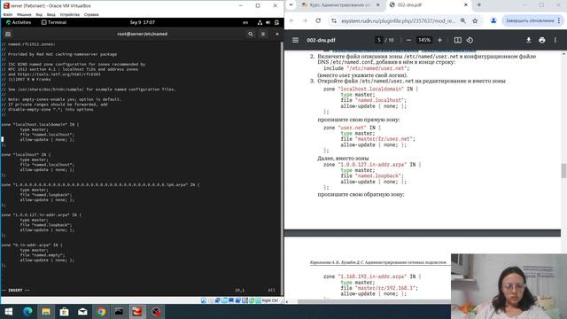This screenshot has width=567, height=319.
Task: Toggle fit-to-page view in PDF toolbar
Action: [458, 40]
